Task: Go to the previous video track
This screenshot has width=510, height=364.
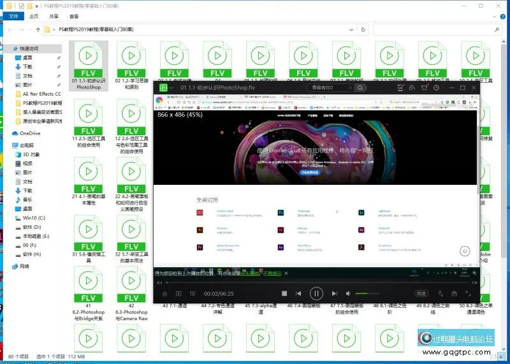Action: point(298,294)
